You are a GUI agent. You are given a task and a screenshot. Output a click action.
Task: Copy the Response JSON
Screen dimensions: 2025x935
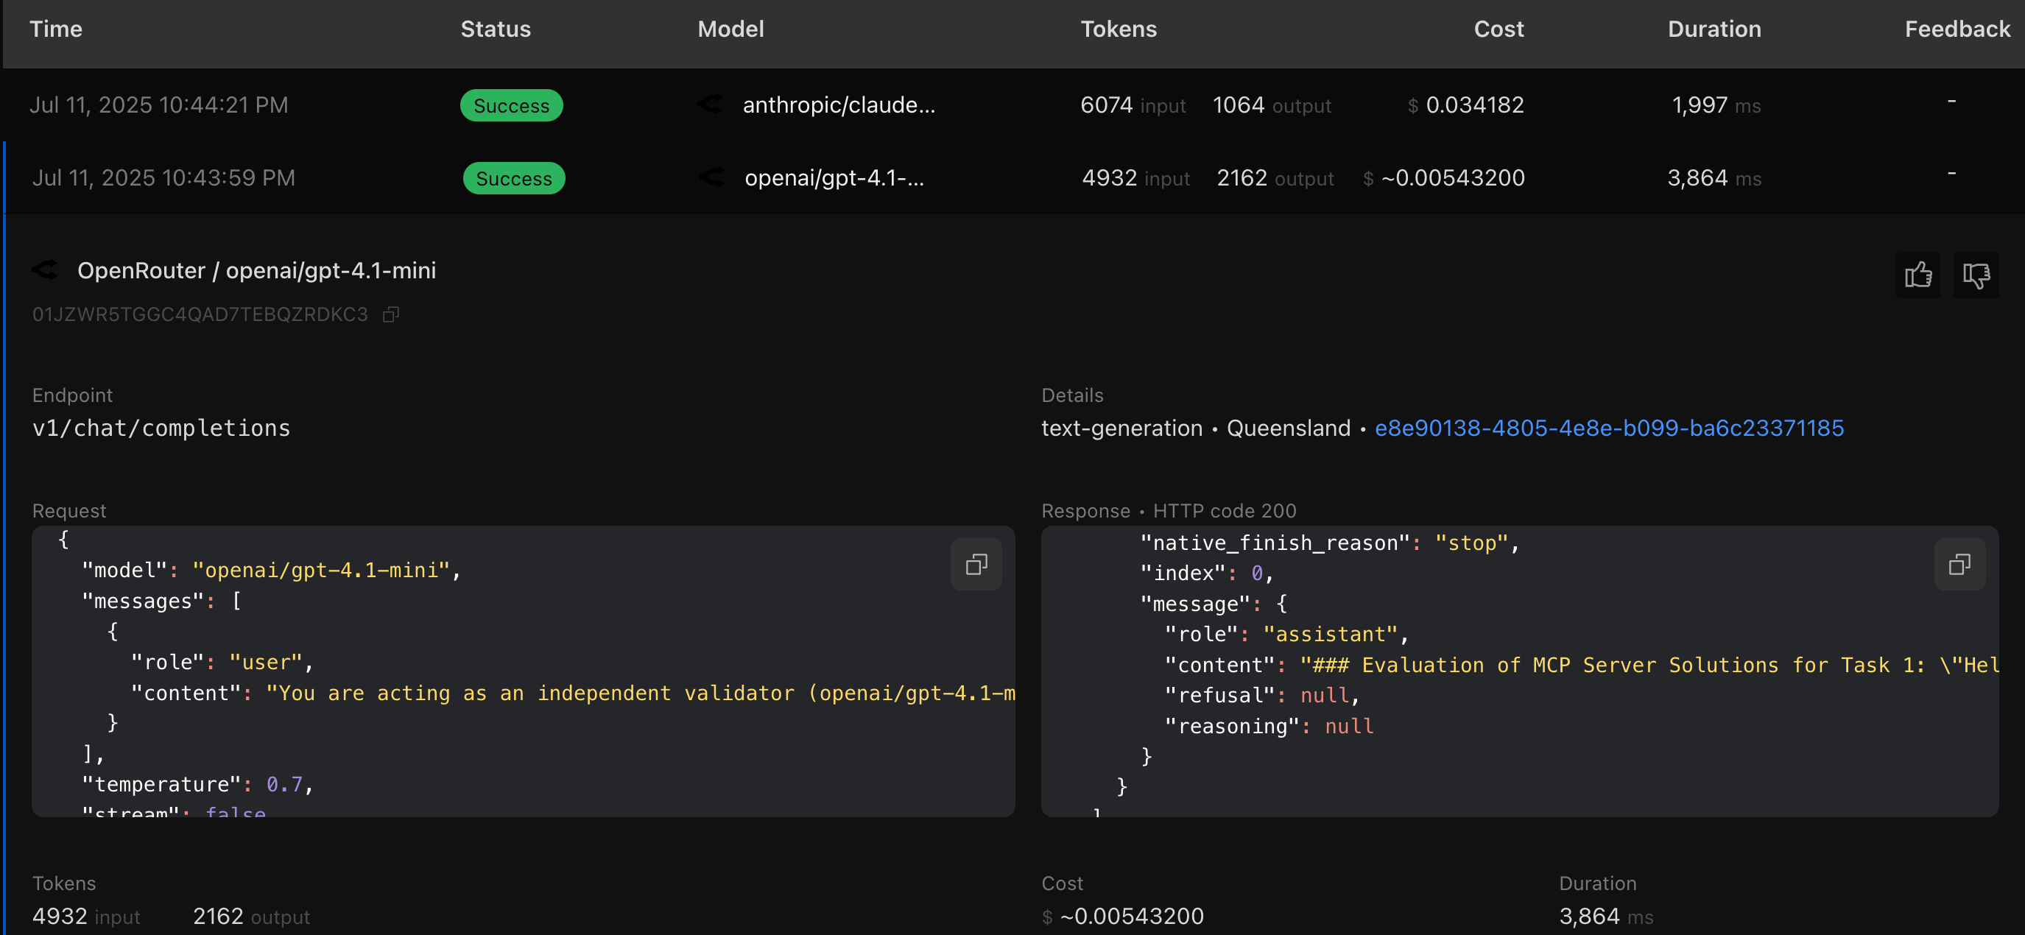(x=1959, y=564)
